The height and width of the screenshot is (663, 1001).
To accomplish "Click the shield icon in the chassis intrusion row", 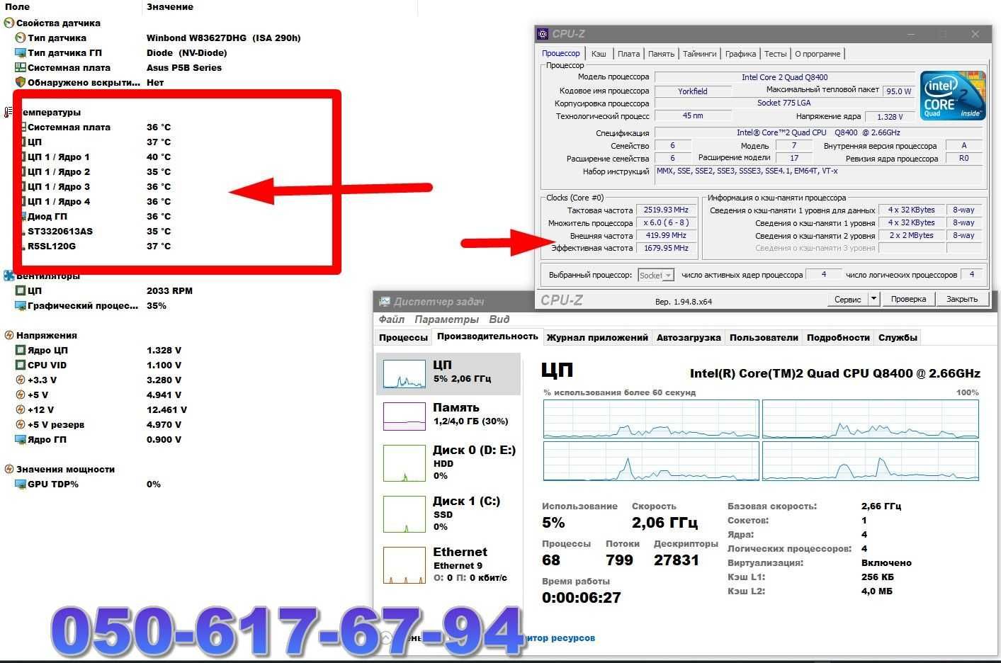I will [x=21, y=83].
